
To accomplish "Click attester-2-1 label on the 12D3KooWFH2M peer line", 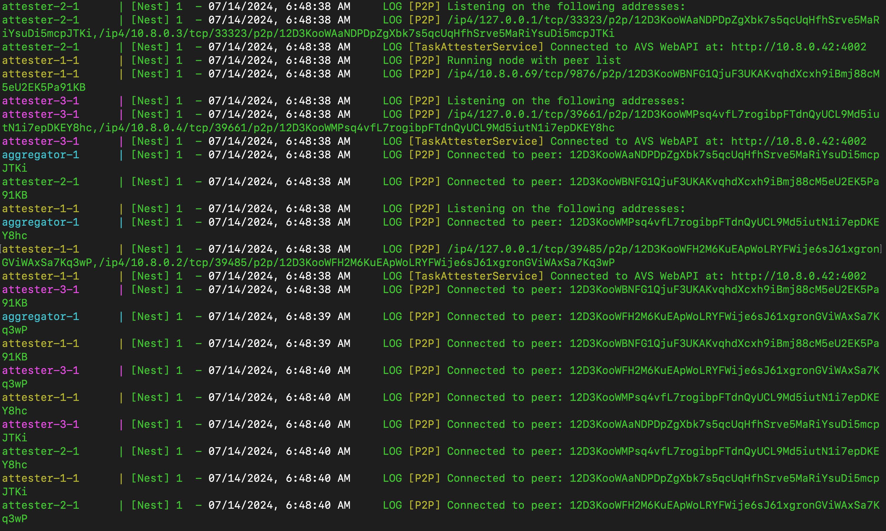I will coord(40,505).
